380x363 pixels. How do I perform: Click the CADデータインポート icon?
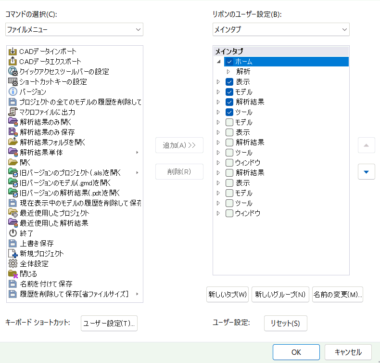(13, 52)
